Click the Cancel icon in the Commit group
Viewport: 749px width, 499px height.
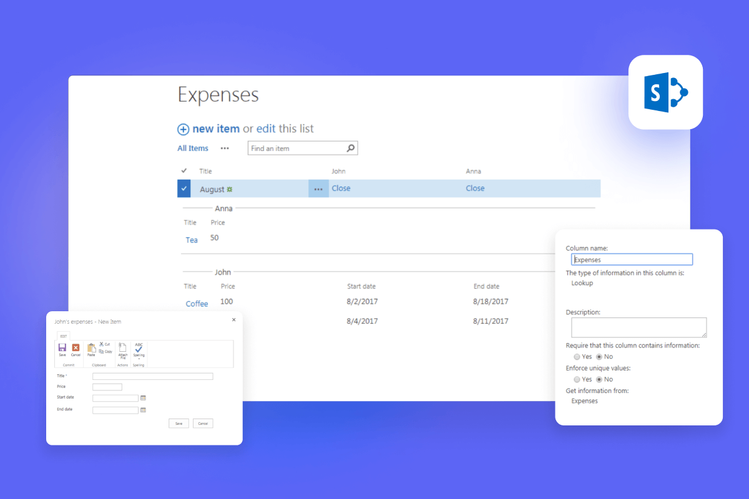76,347
